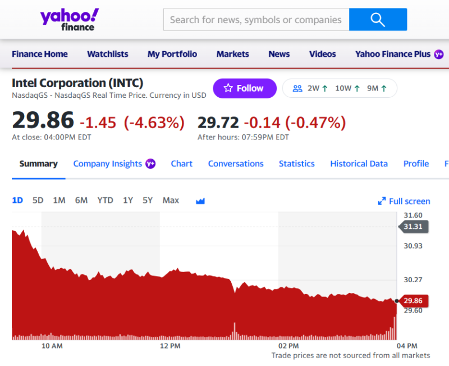Open the Historical Data tab
449x366 pixels.
click(359, 164)
